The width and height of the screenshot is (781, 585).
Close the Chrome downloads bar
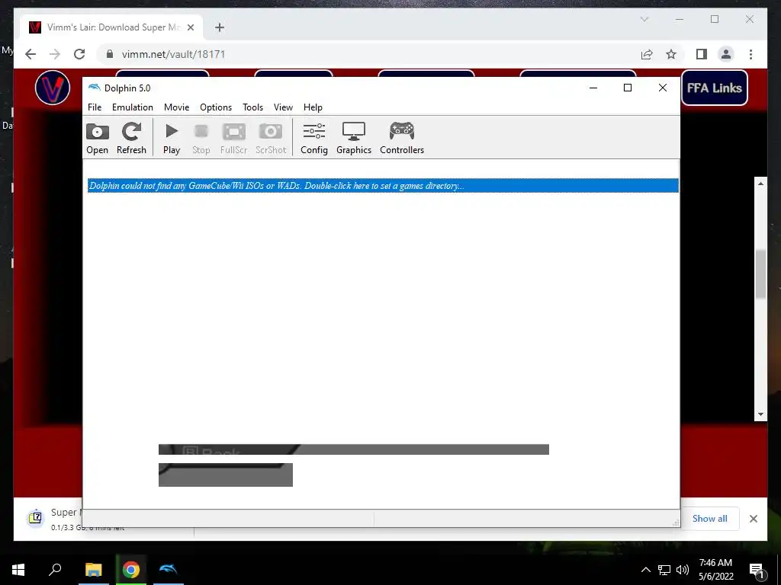click(754, 519)
